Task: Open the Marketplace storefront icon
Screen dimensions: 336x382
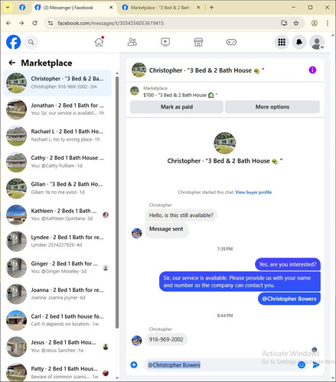Action: (198, 42)
